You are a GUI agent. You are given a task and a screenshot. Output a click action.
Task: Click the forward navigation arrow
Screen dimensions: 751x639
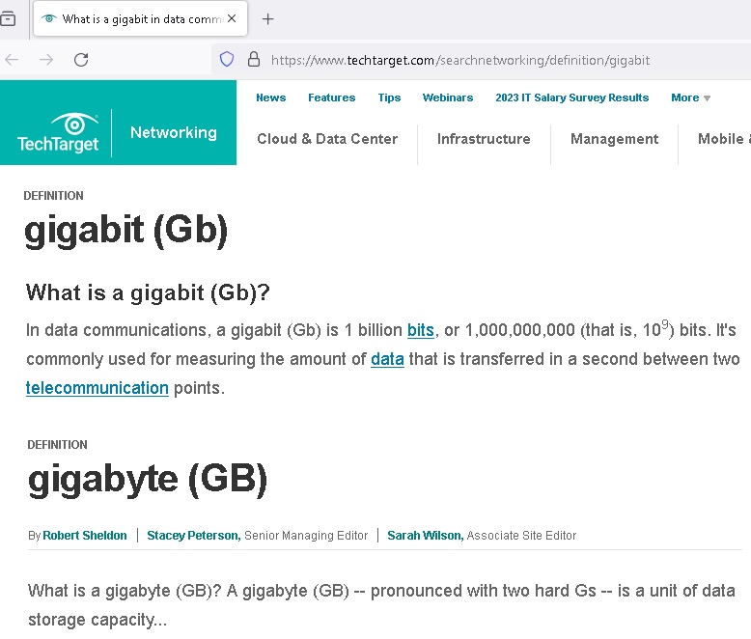pyautogui.click(x=46, y=60)
